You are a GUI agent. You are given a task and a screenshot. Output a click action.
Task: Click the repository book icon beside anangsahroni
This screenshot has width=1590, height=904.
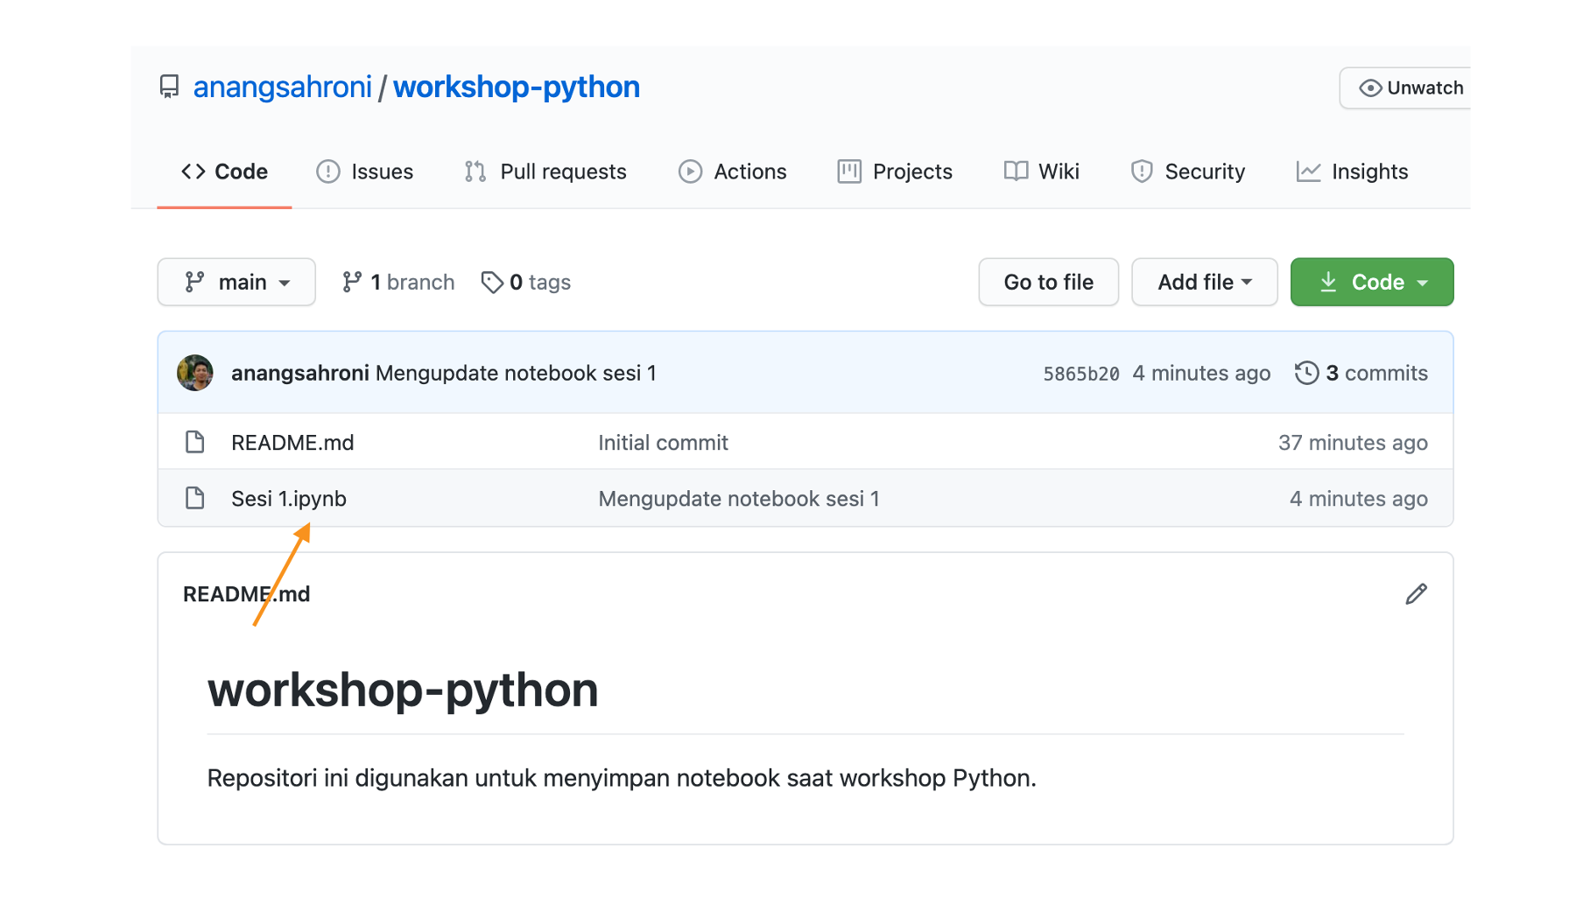169,87
